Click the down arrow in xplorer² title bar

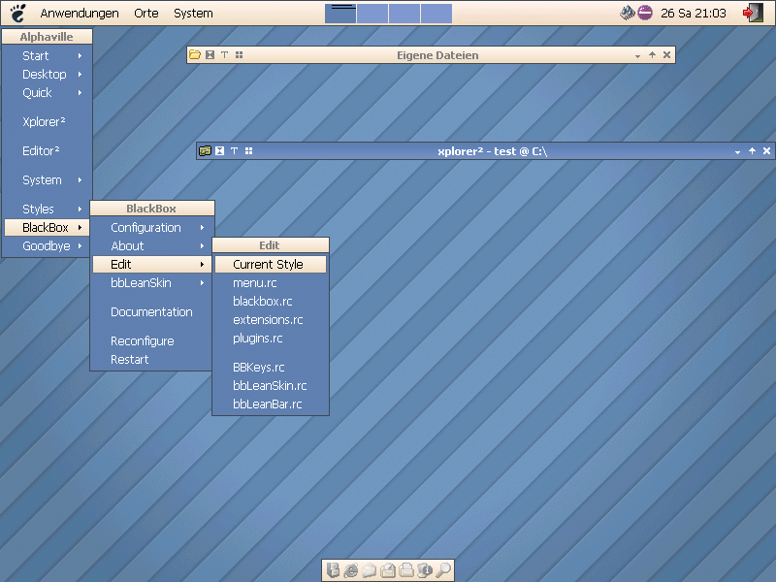click(737, 152)
